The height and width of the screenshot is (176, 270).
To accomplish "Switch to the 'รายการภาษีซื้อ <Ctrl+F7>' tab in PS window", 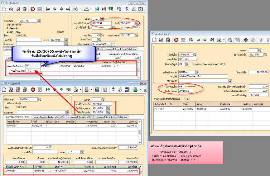I will pyautogui.click(x=80, y=117).
